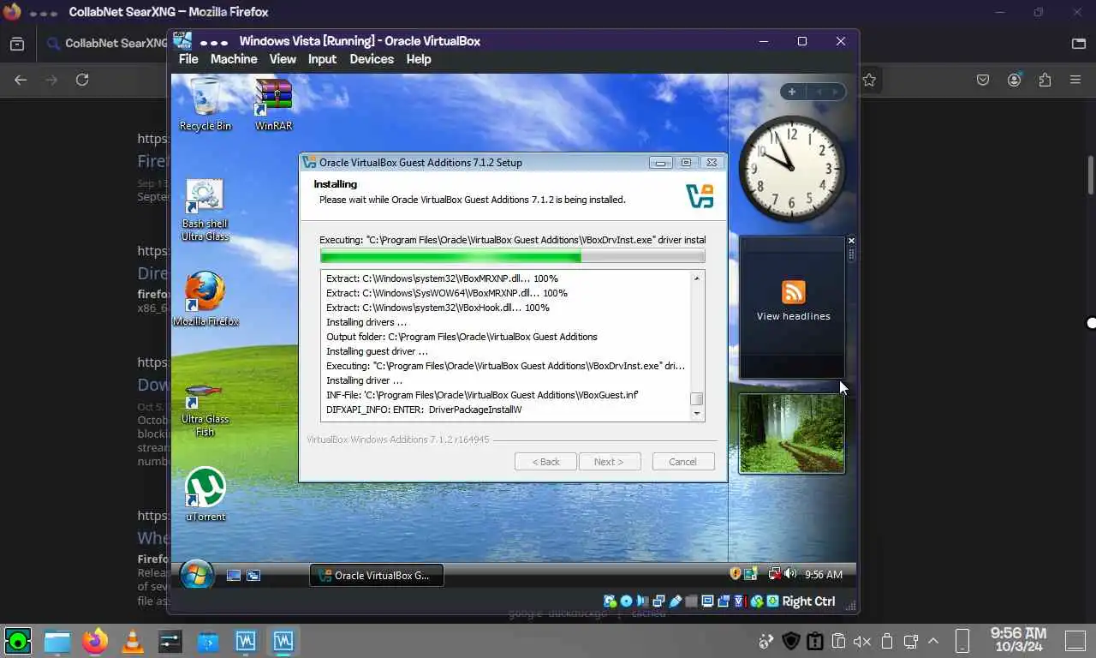
Task: Click the Vista tray clock showing 9:56 AM
Action: (x=824, y=574)
